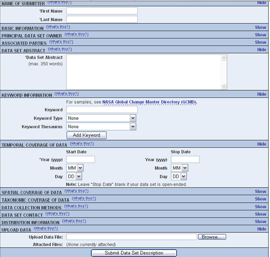Open NASA Global Change Master Directory link
Image resolution: width=270 pixels, height=257 pixels.
[x=149, y=102]
